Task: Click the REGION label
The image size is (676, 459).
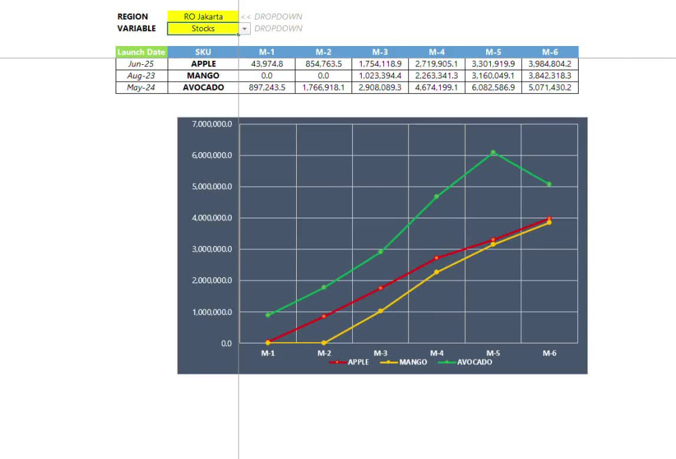Action: 132,16
